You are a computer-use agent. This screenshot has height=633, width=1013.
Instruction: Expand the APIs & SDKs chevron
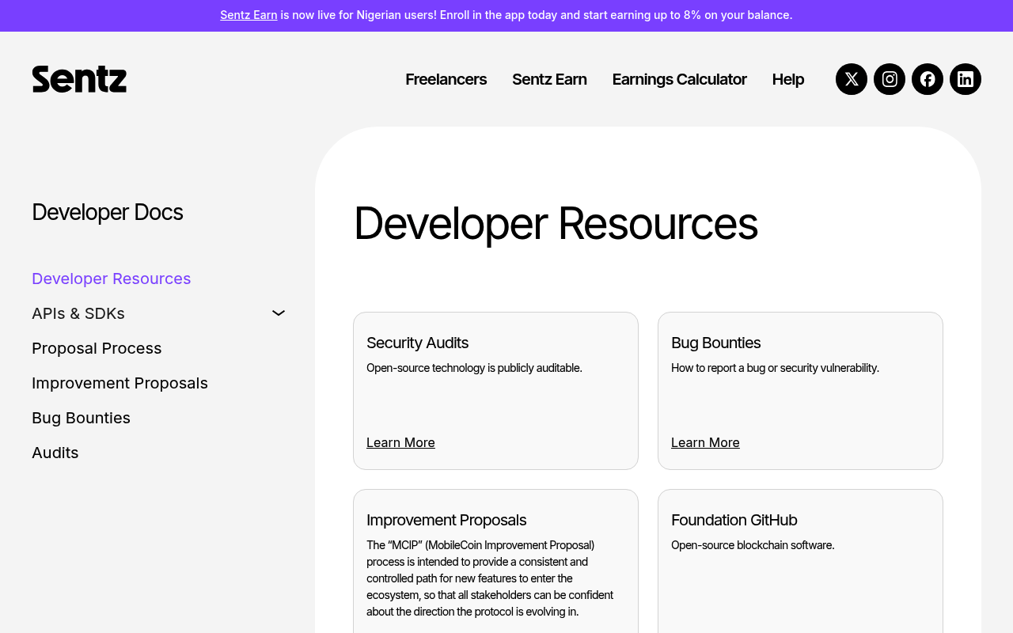(x=279, y=313)
